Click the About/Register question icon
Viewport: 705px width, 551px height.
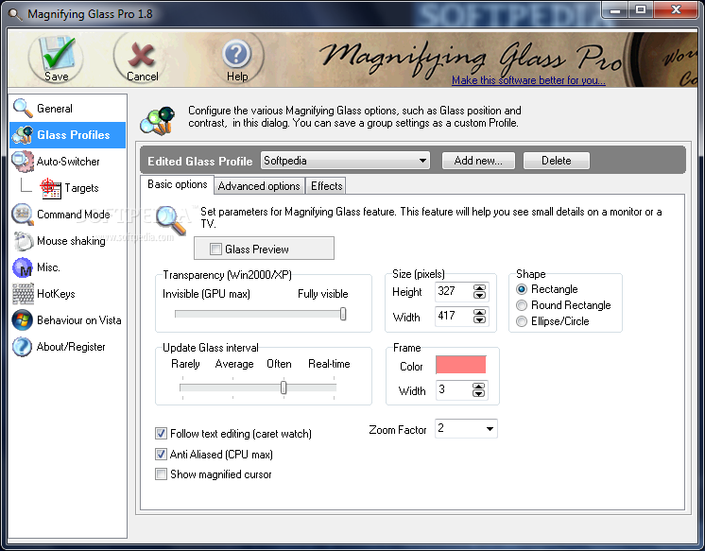click(23, 347)
